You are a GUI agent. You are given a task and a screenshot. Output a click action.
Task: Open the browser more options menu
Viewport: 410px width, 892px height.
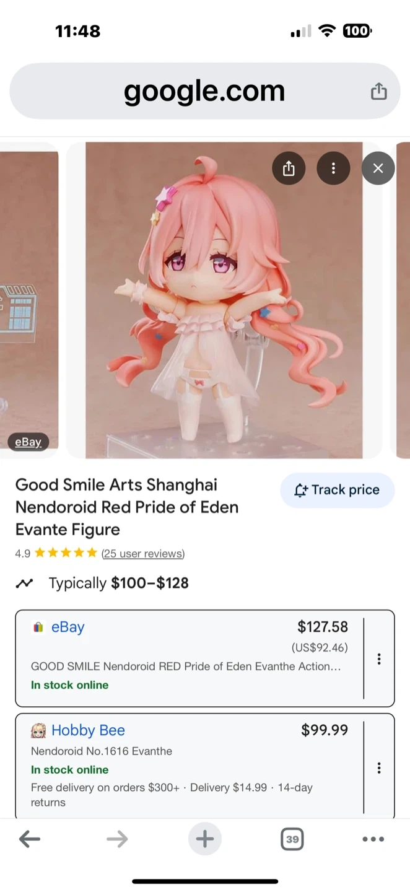coord(373,839)
